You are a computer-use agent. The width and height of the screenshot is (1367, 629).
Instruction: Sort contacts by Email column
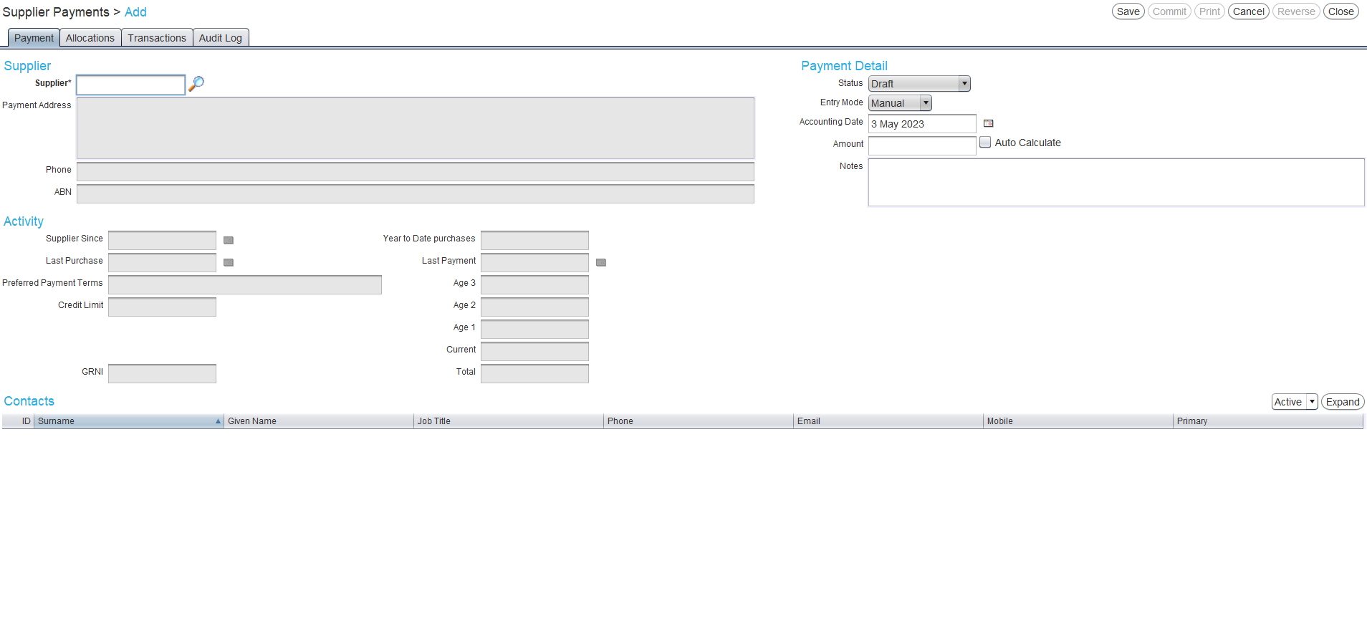click(888, 421)
